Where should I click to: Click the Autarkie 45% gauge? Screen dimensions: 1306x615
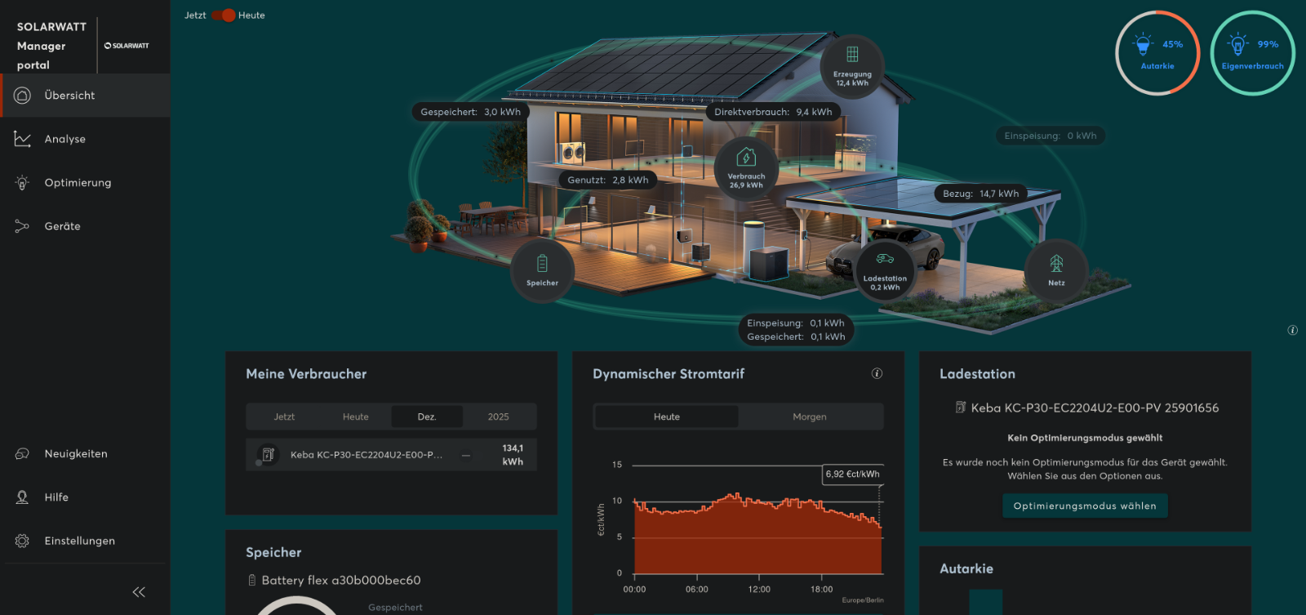[1157, 53]
